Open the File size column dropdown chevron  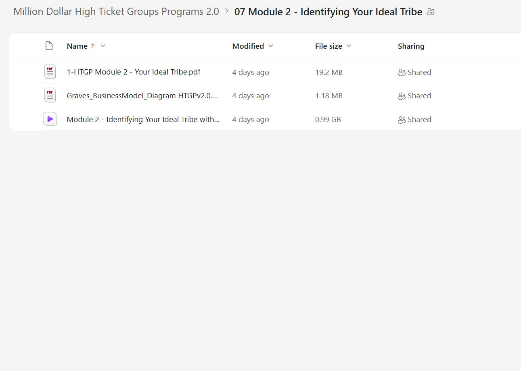349,46
